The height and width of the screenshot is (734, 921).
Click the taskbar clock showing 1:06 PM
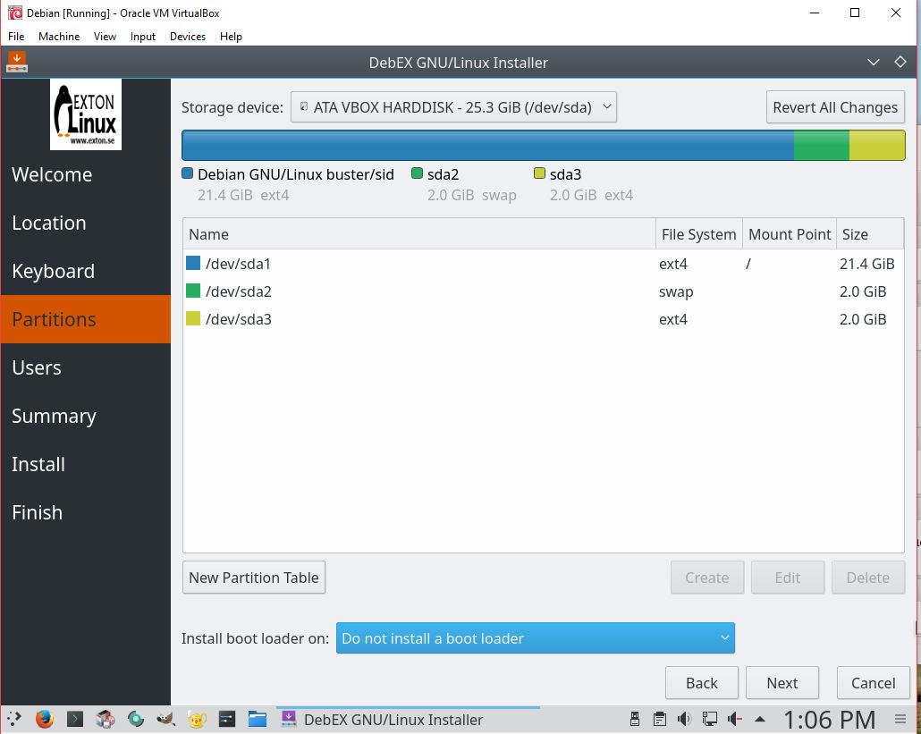pyautogui.click(x=830, y=720)
